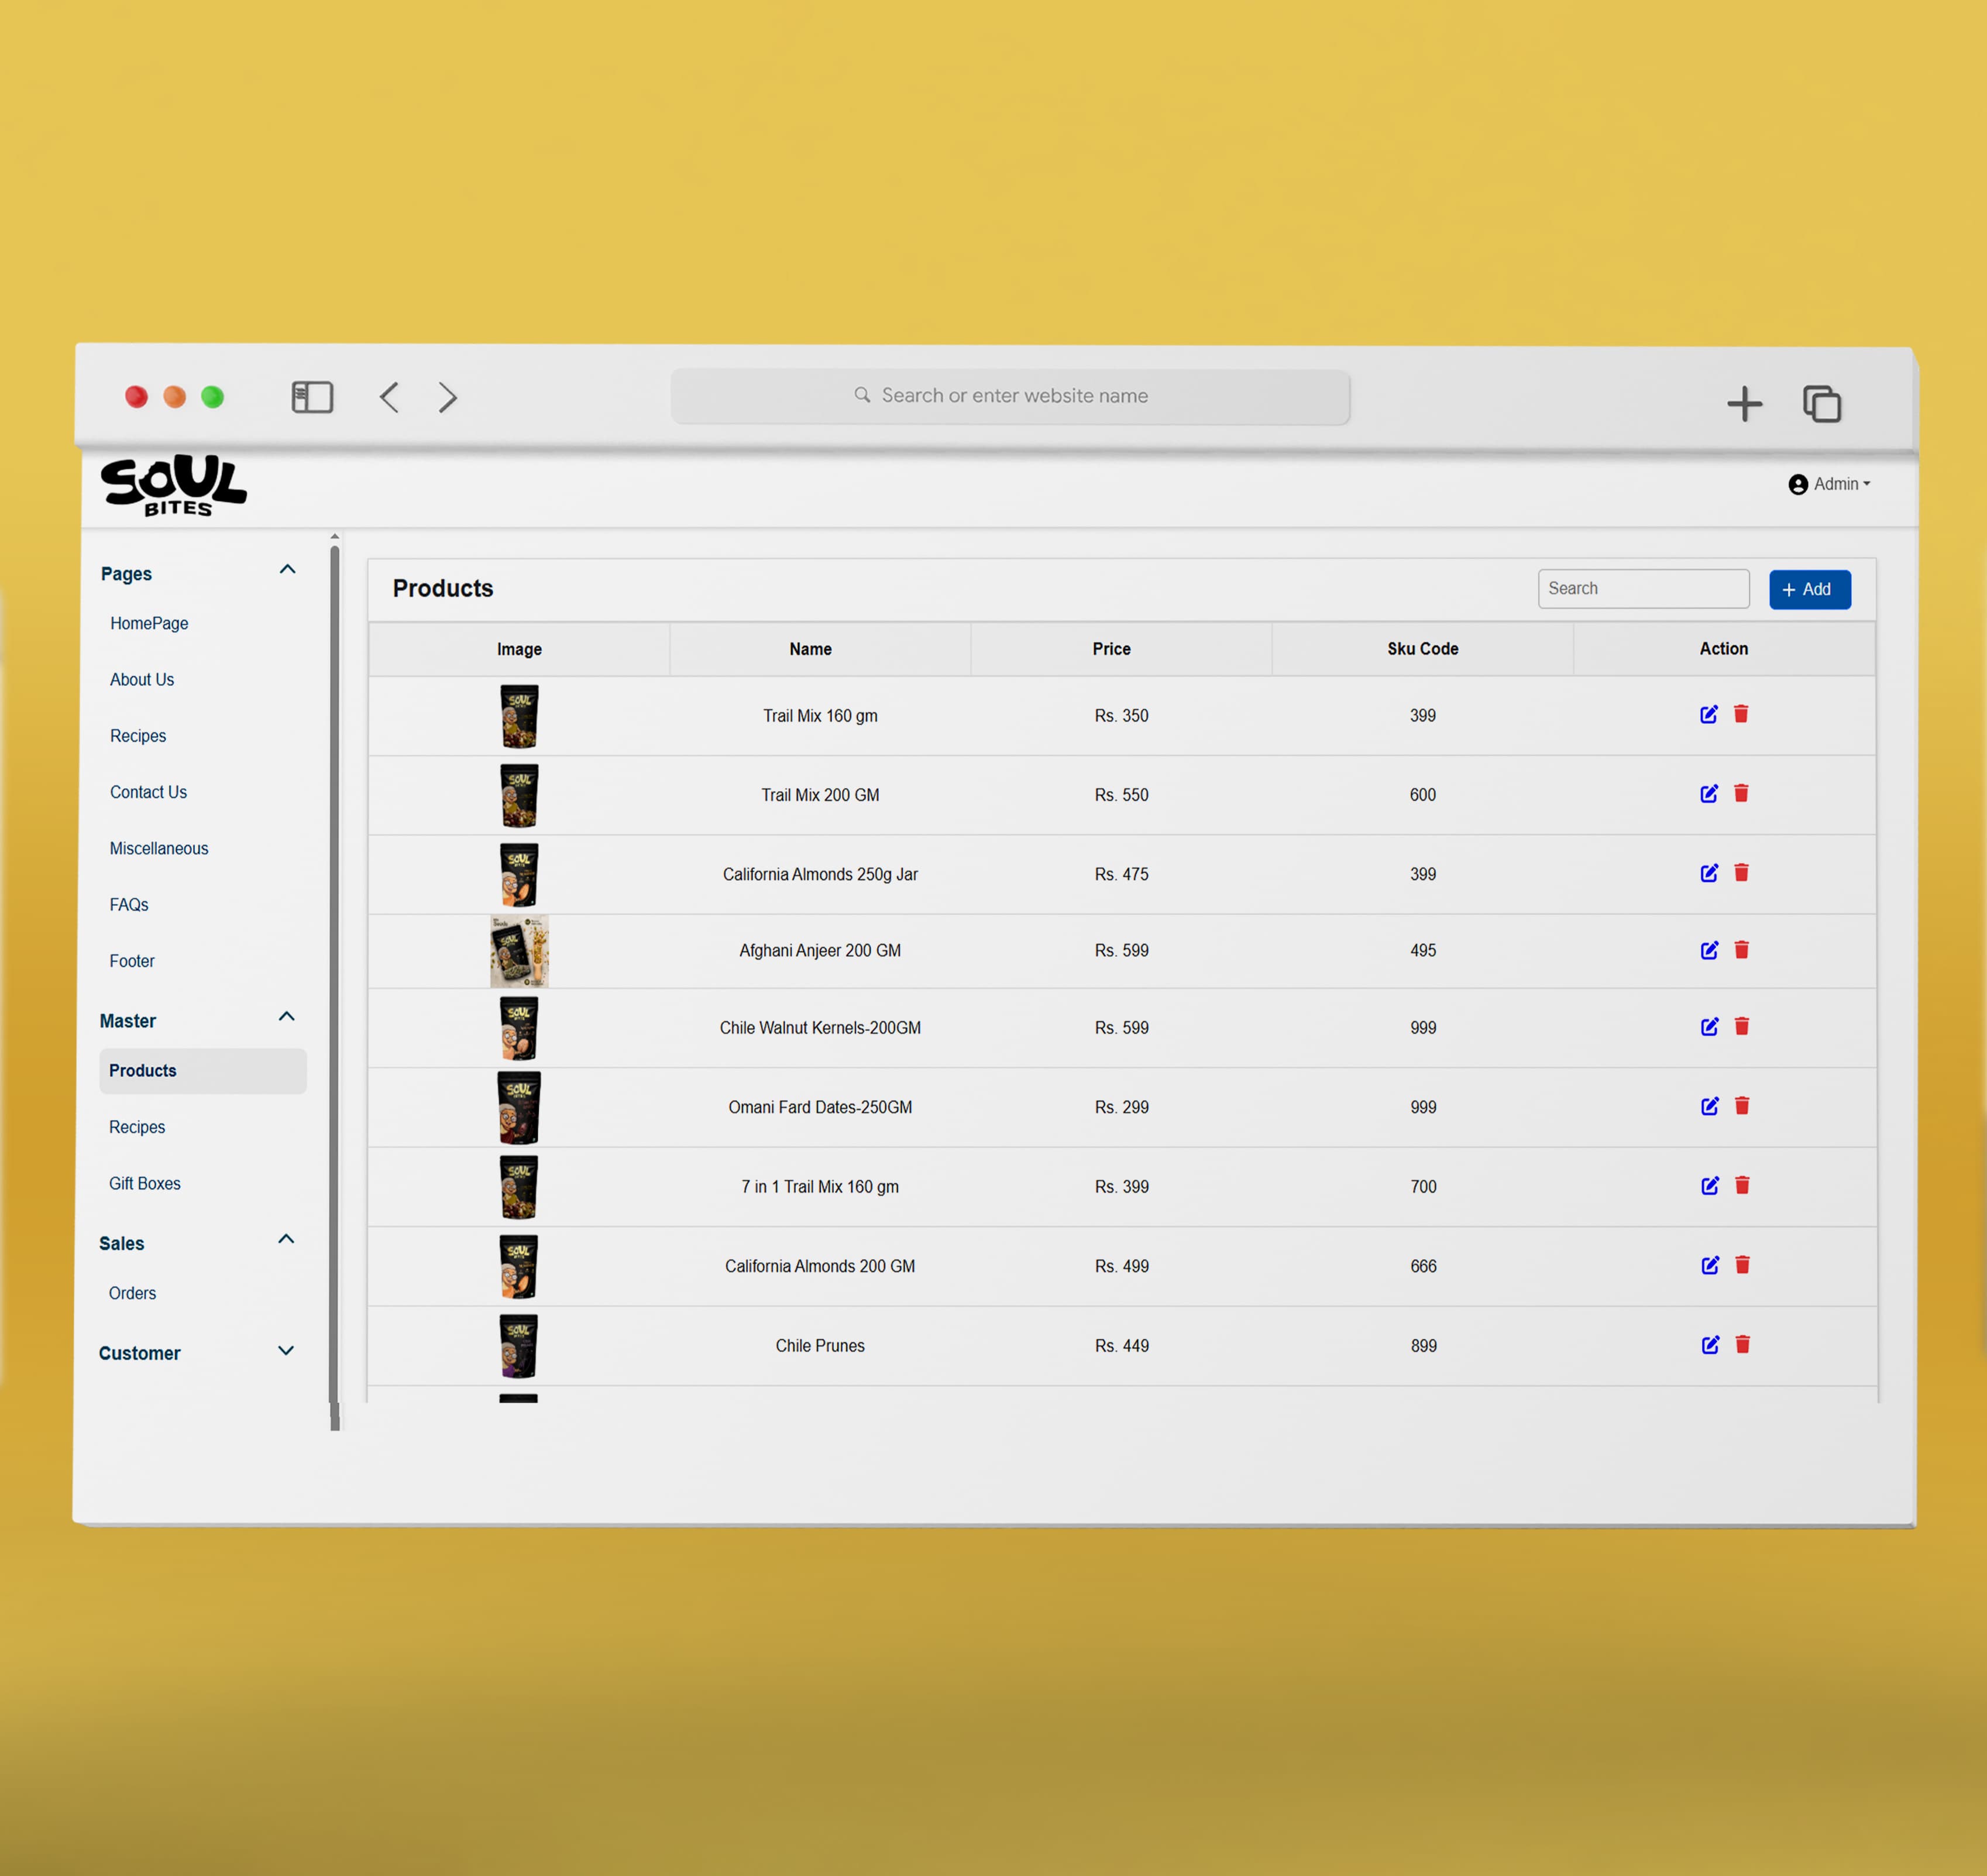Show the tab overview icon
This screenshot has width=1987, height=1876.
(1822, 404)
